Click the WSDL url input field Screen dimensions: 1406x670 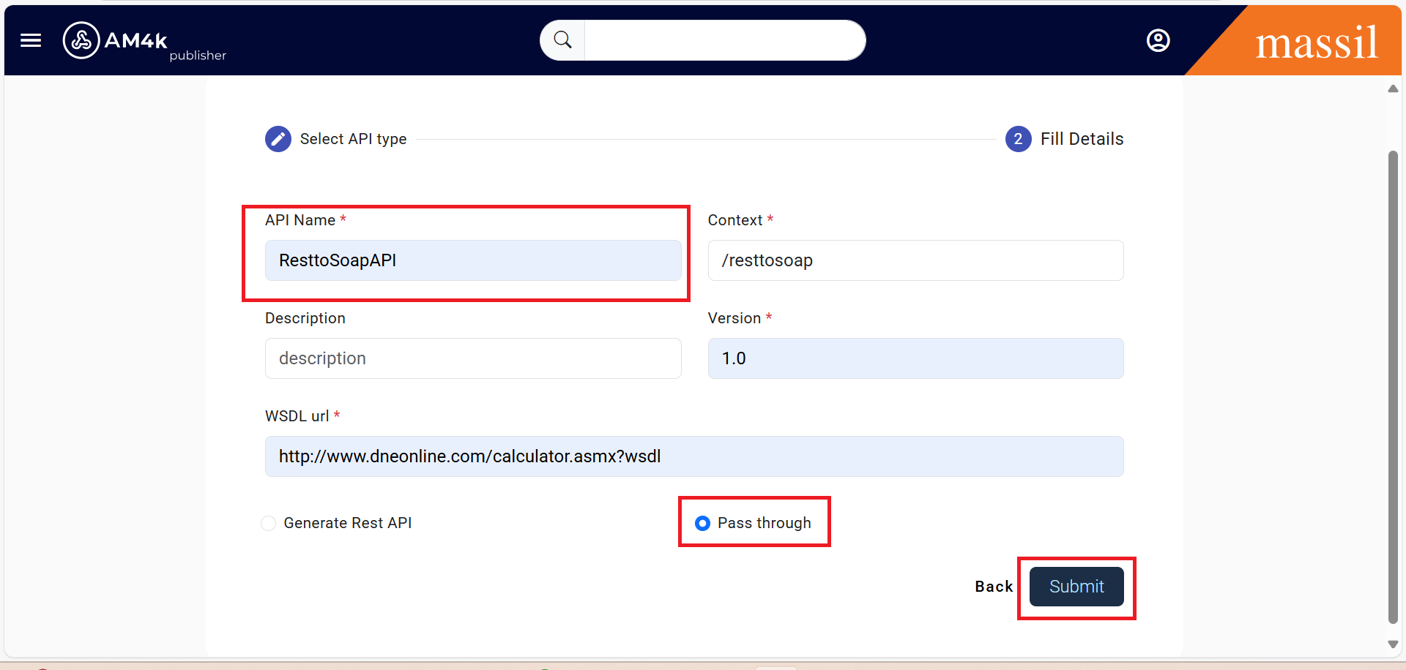pos(694,456)
